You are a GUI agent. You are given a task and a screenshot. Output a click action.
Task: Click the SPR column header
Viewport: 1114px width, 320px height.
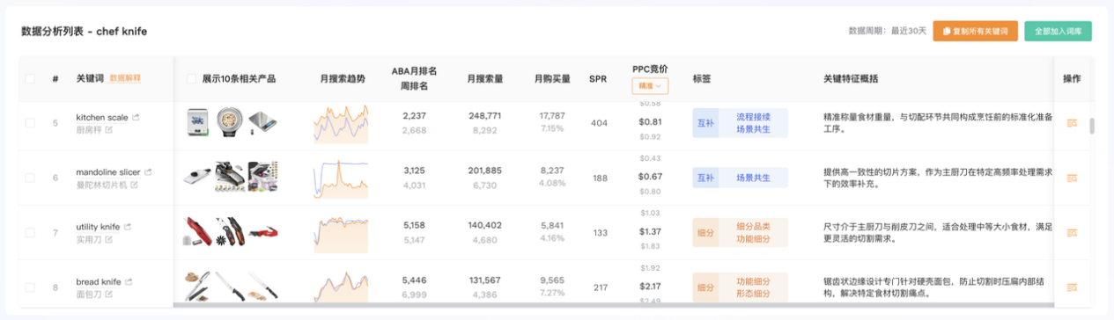(598, 78)
